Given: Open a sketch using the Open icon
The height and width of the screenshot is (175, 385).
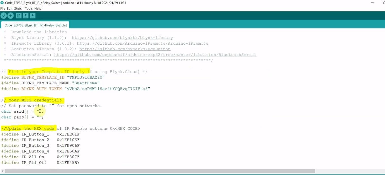Looking at the screenshot, I should [26, 16].
